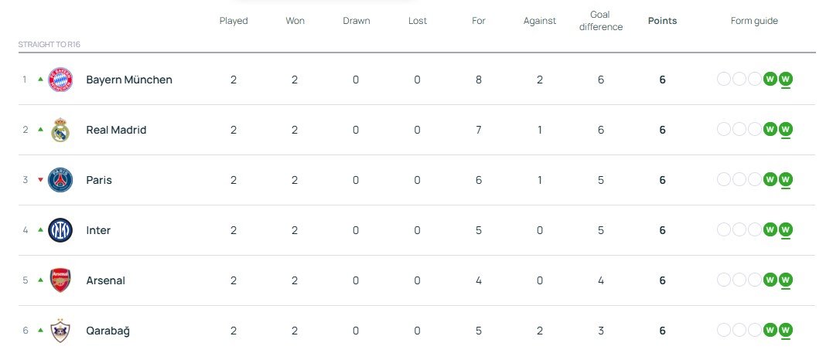833x353 pixels.
Task: Open the Real Madrid team link
Action: [x=116, y=130]
